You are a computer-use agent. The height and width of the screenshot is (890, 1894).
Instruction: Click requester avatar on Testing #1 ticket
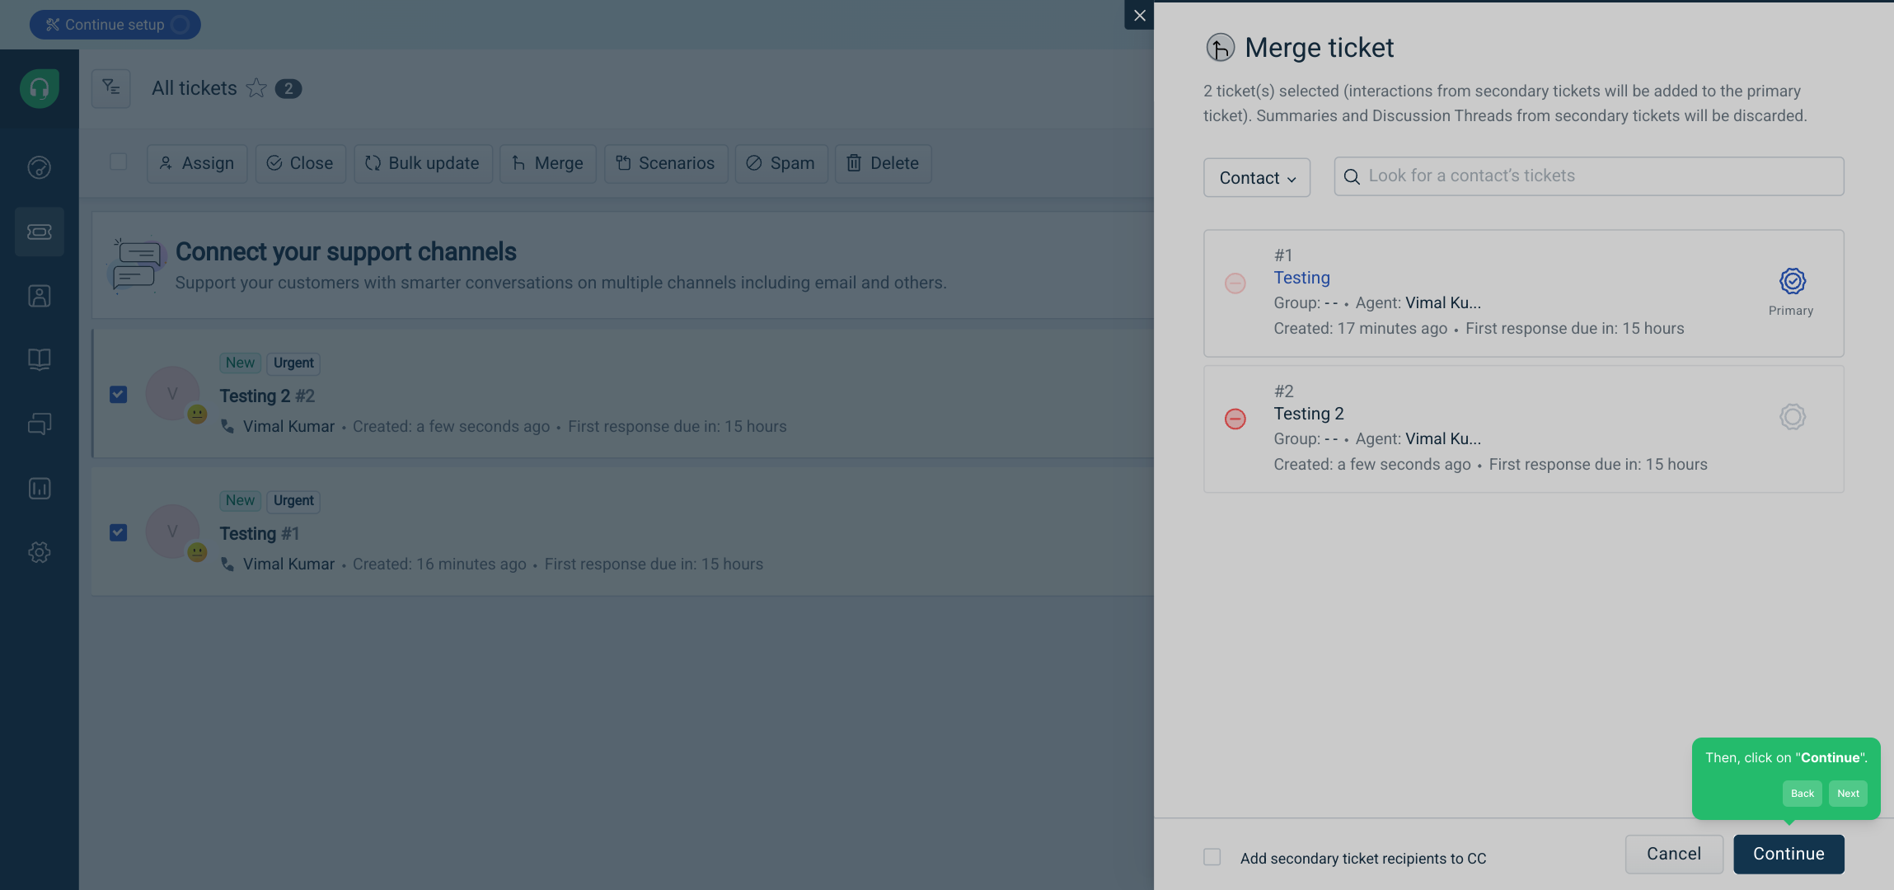tap(172, 532)
